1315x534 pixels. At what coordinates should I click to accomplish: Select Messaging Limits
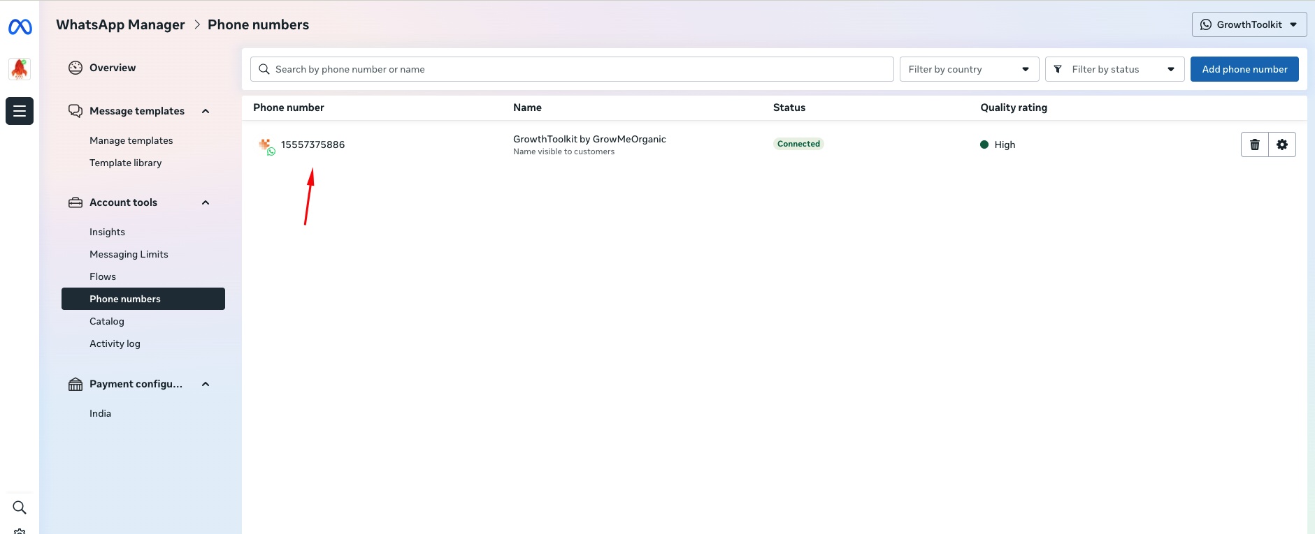129,254
